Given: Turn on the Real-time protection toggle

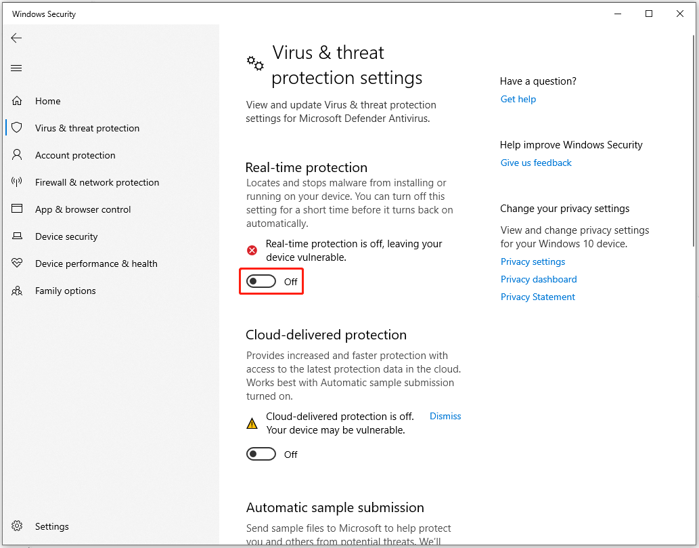Looking at the screenshot, I should tap(261, 281).
